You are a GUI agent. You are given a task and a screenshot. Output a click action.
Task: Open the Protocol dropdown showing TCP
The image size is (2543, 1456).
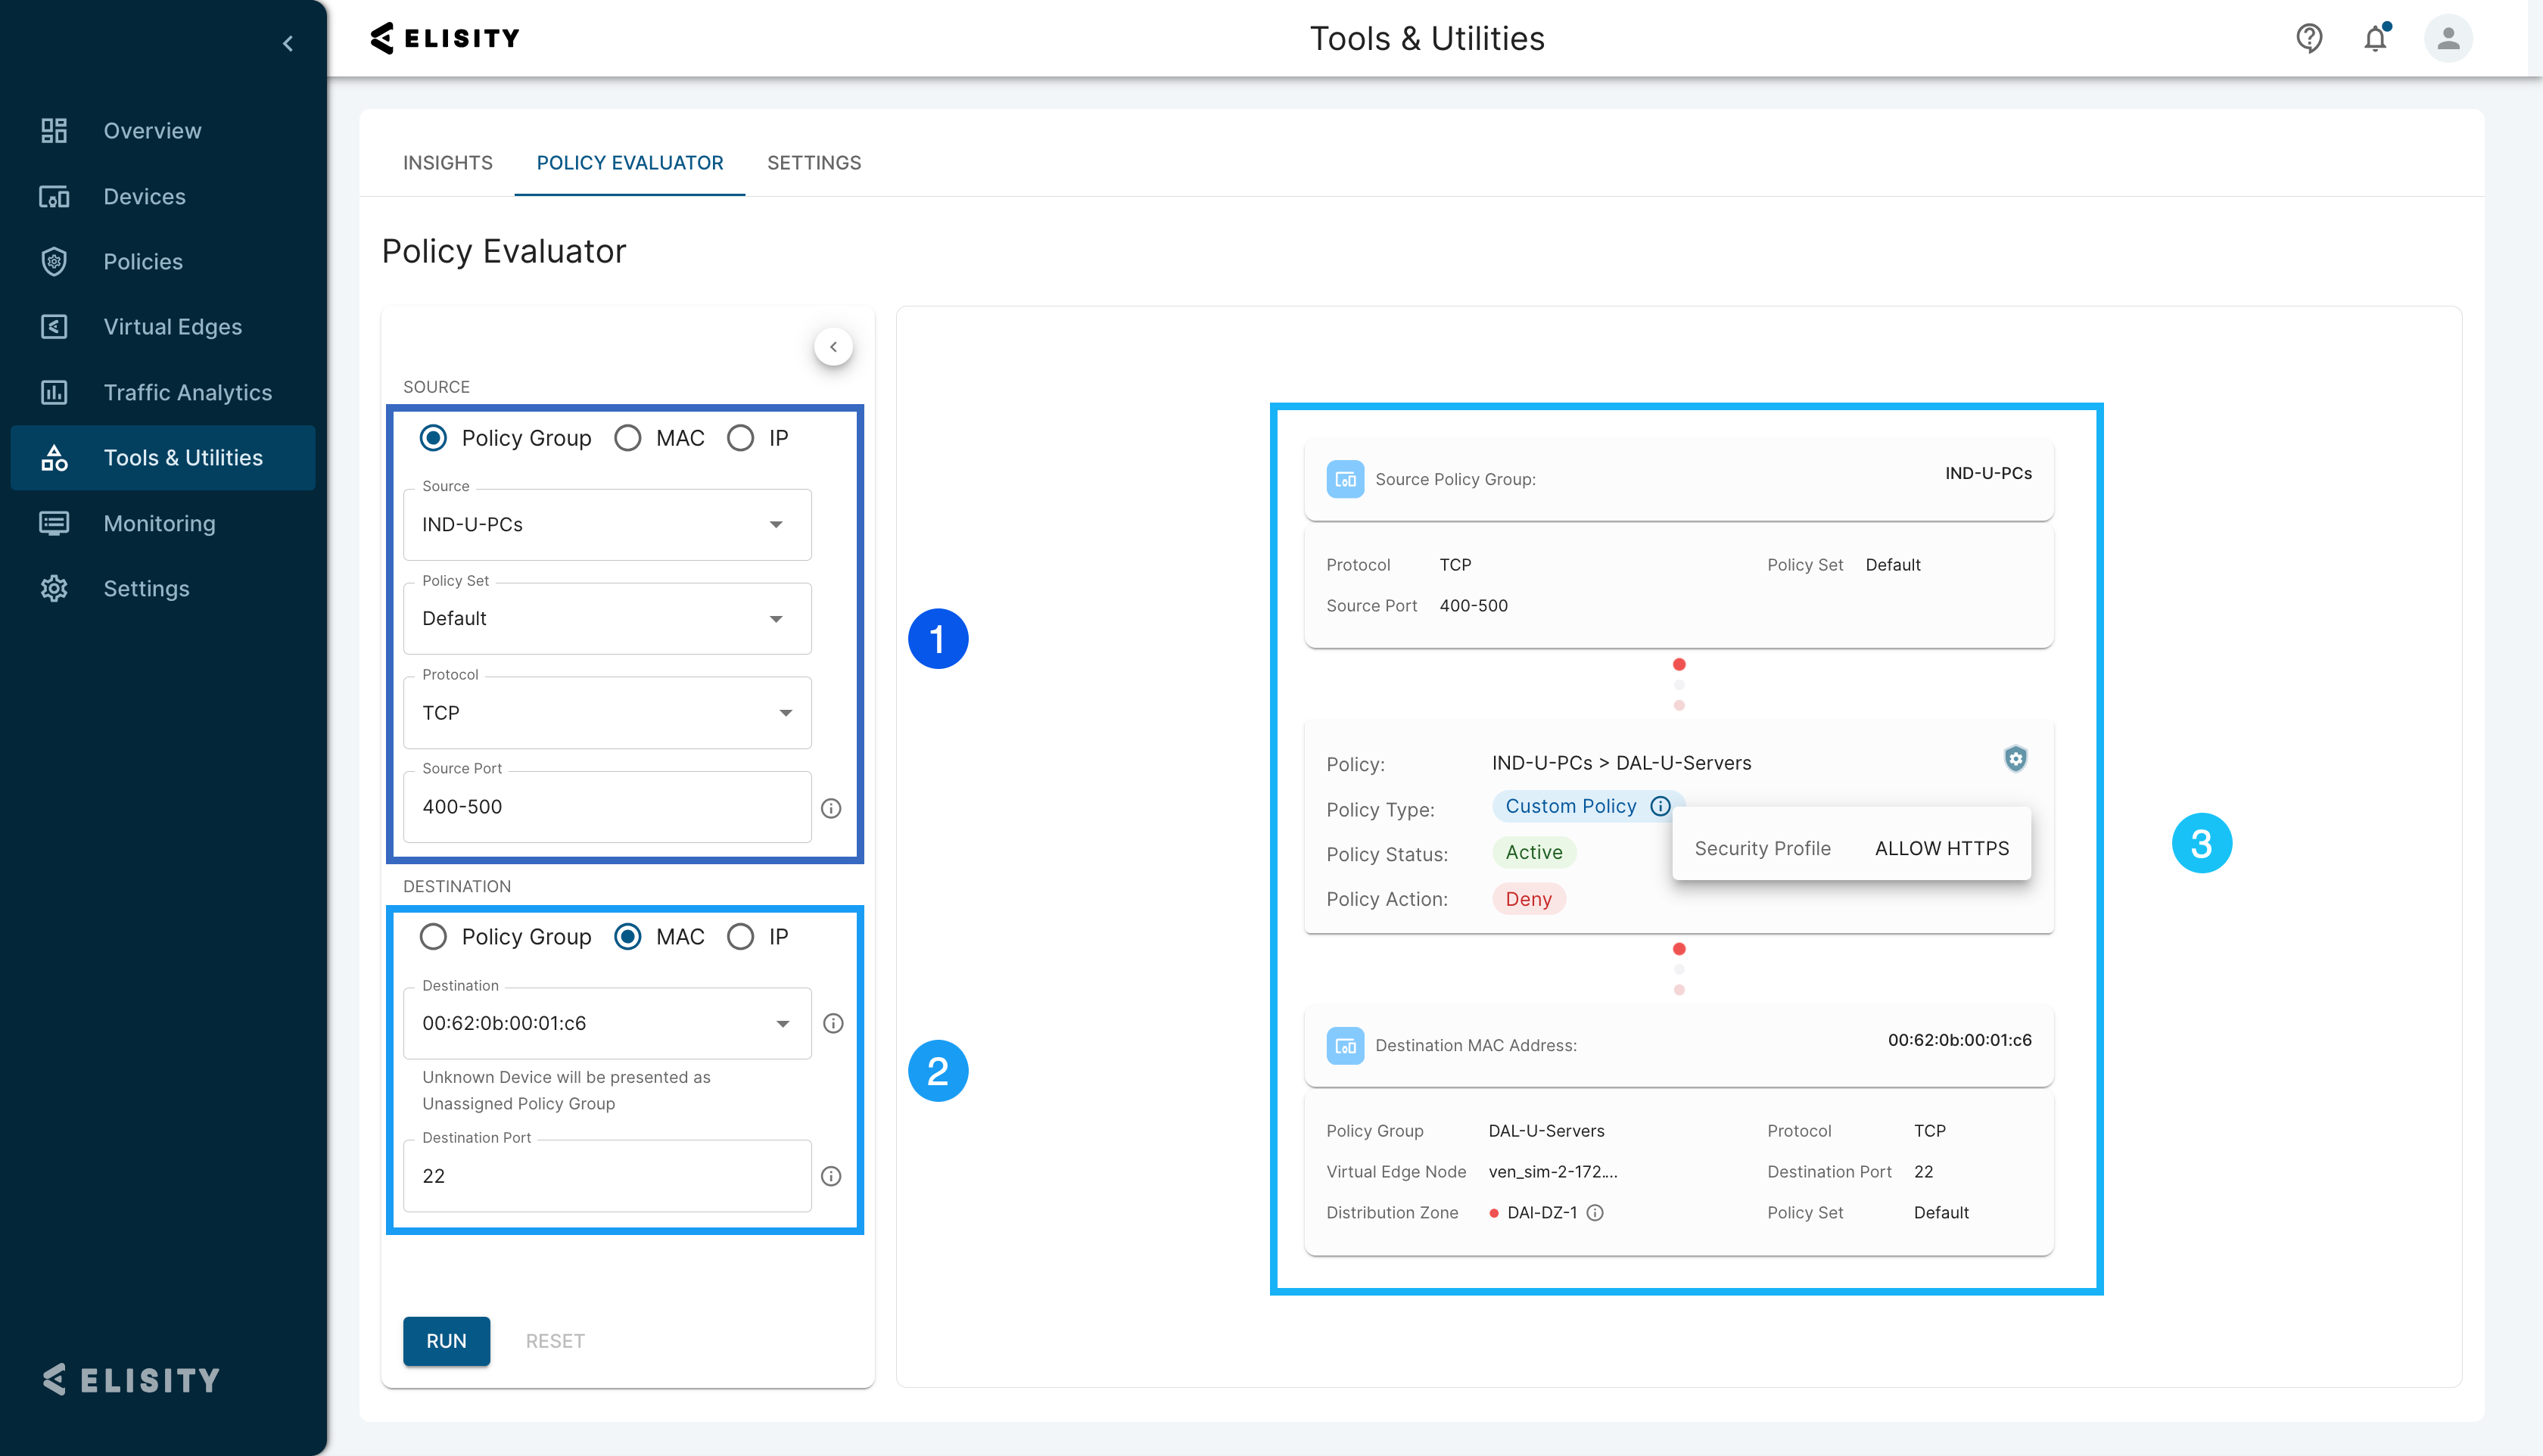(x=607, y=713)
